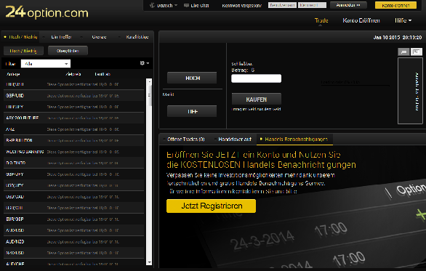Open Konto Eröffnen navigation item
The image size is (426, 271).
(361, 20)
